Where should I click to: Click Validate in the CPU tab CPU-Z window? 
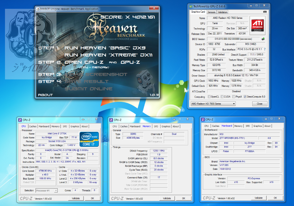(76, 198)
